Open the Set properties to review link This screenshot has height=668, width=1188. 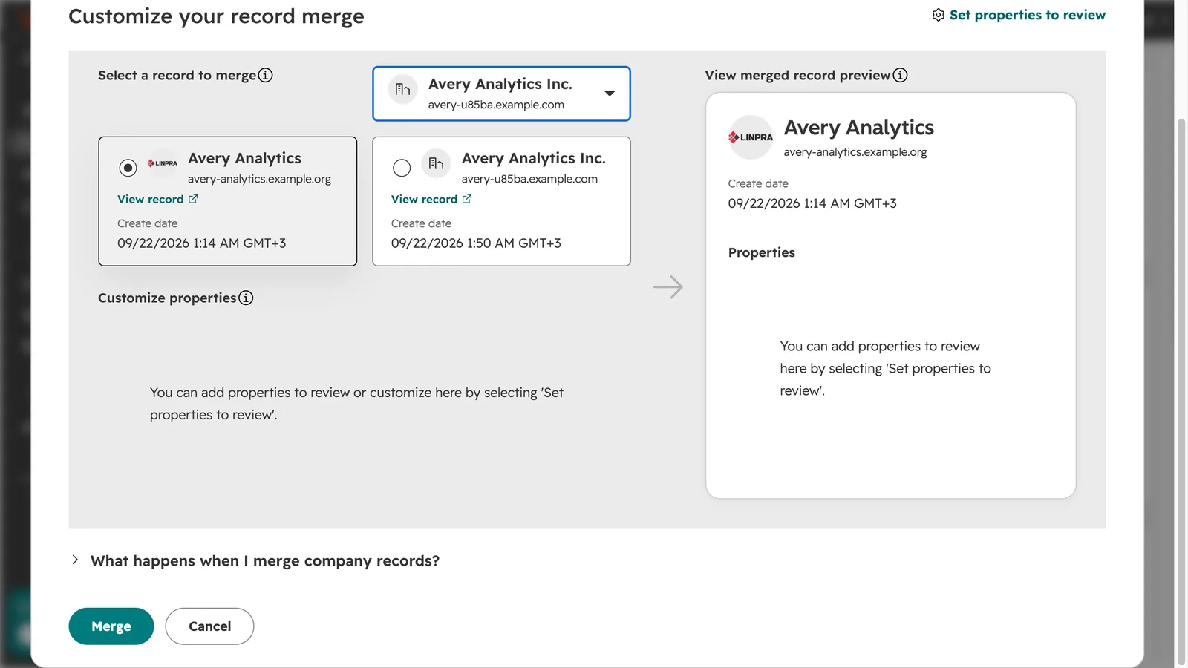(1027, 15)
